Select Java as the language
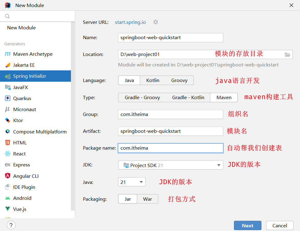 click(x=129, y=80)
